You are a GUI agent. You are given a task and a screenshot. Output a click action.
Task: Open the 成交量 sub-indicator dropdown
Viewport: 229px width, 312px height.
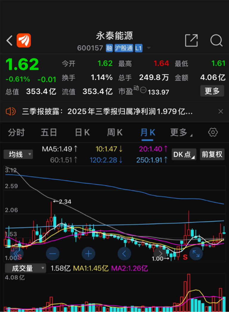[25, 268]
